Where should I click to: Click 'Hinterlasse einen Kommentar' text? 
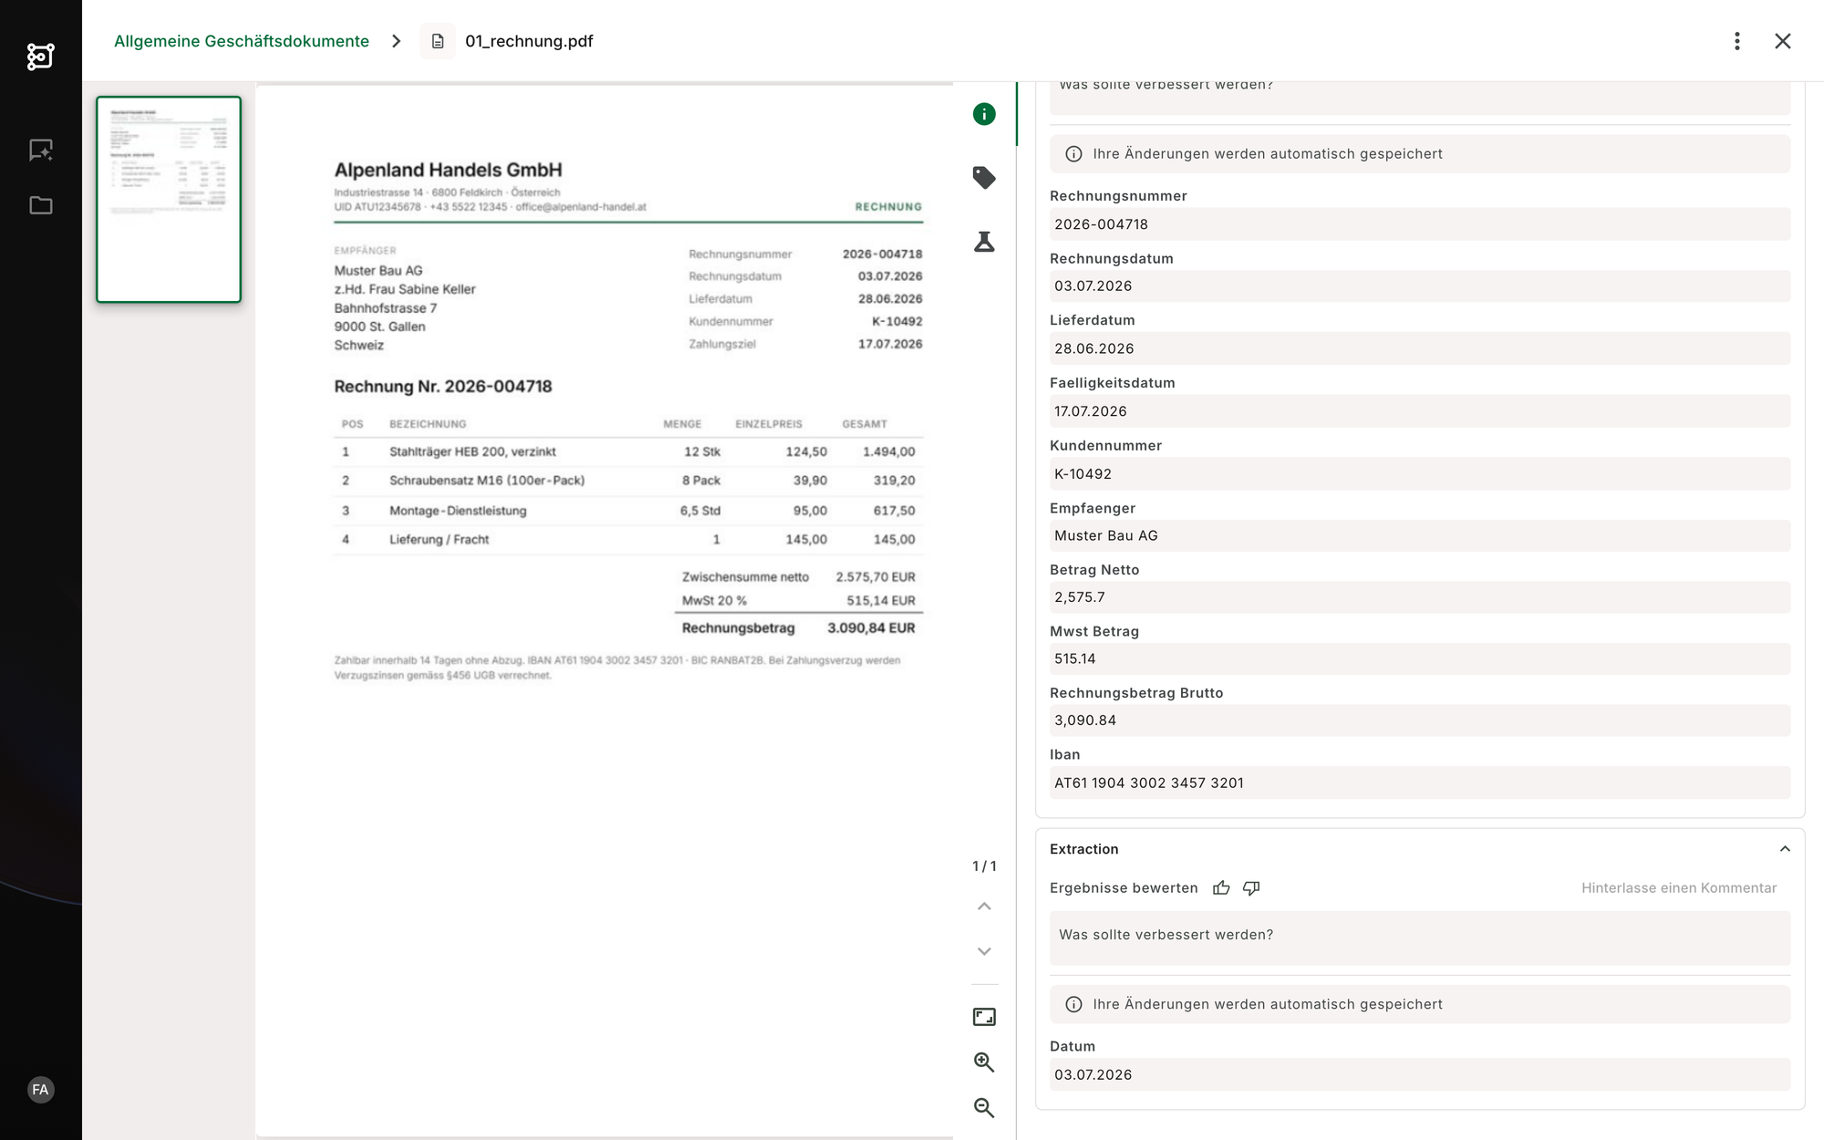click(1679, 888)
